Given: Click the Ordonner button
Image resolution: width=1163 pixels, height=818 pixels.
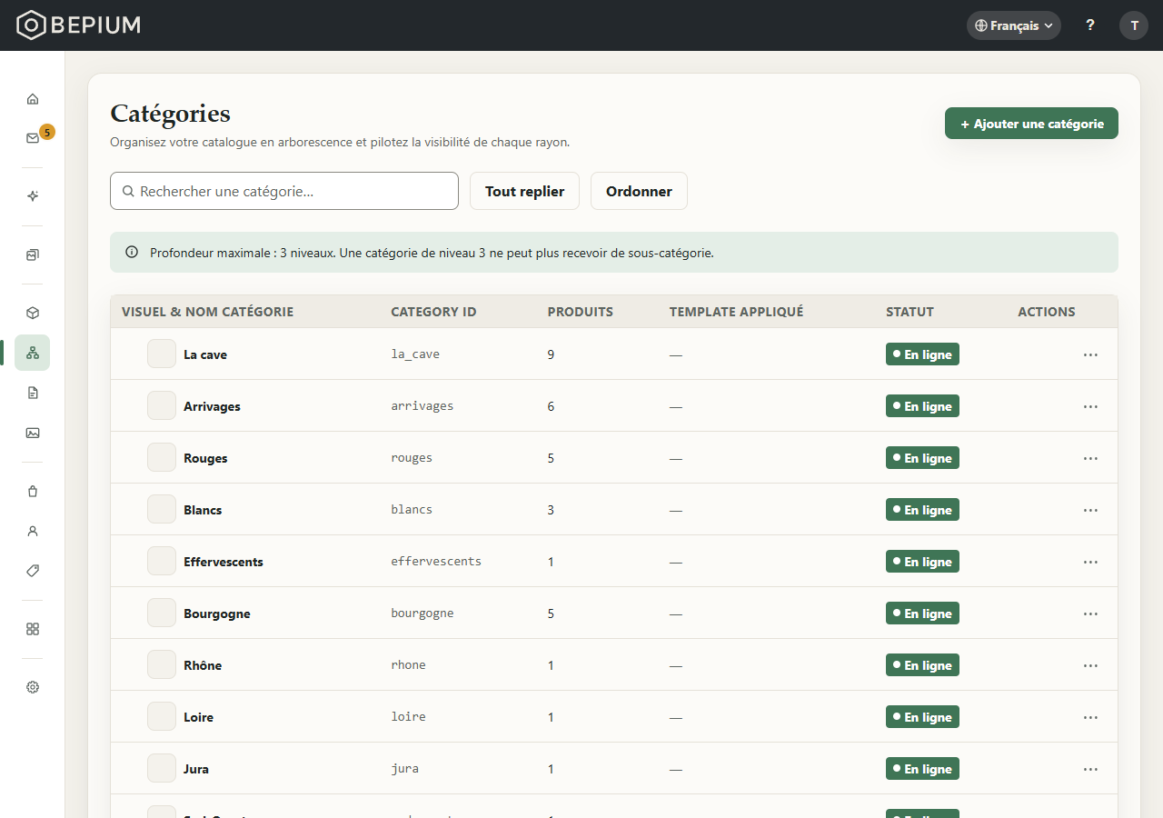Looking at the screenshot, I should (639, 191).
